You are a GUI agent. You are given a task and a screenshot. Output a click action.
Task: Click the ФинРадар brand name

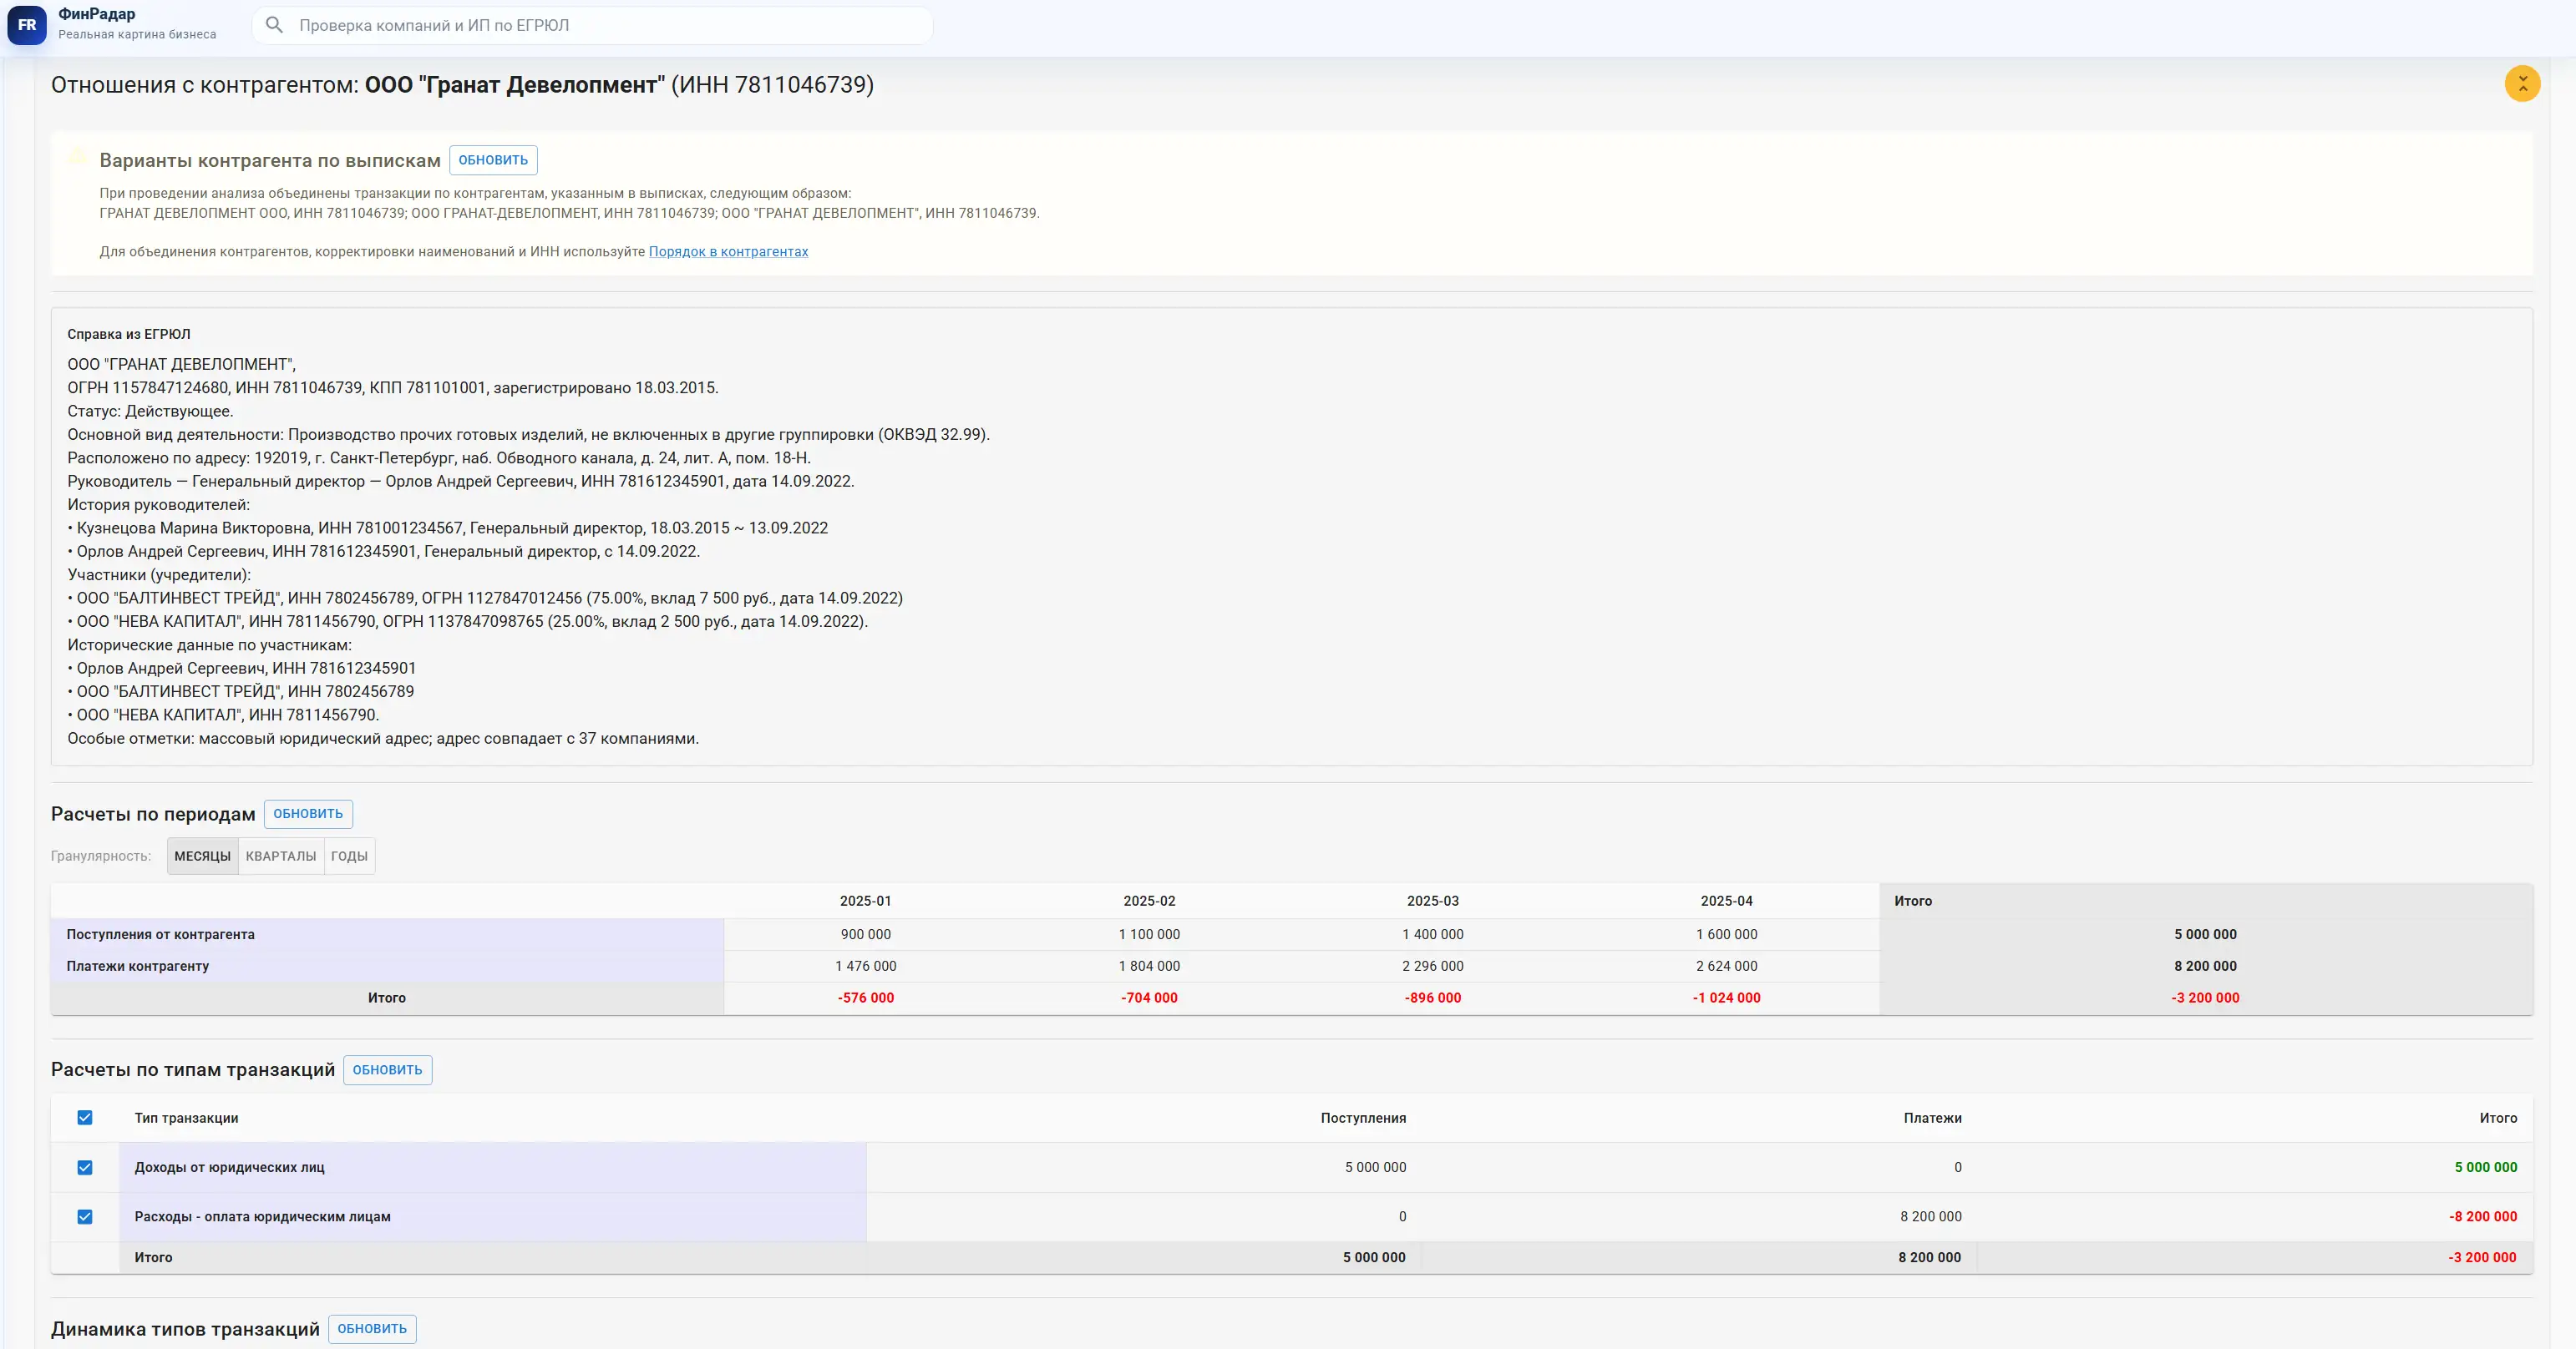[96, 14]
